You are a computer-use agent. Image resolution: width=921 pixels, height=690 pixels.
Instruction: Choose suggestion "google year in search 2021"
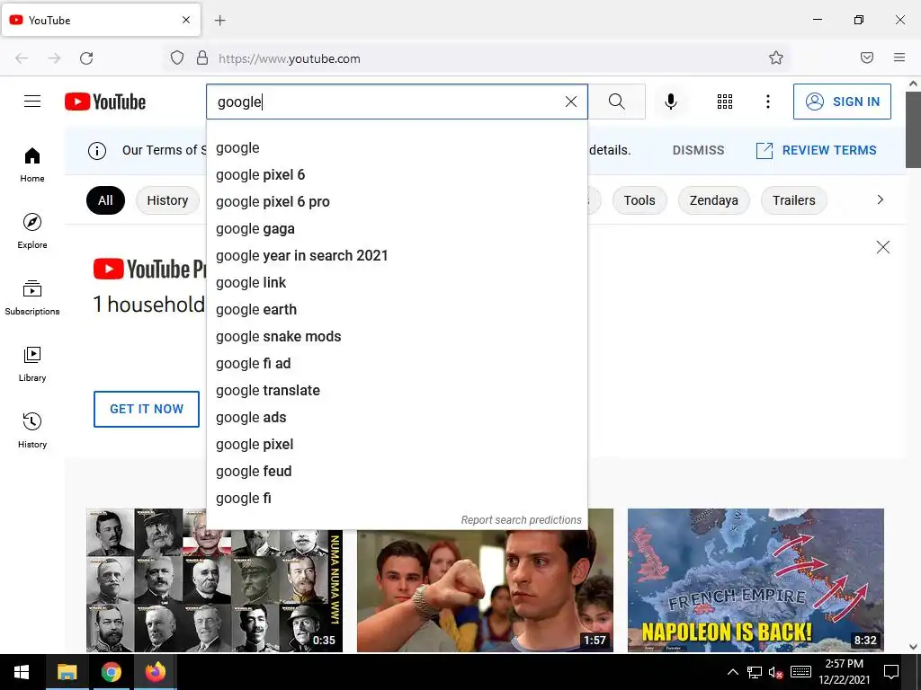397,256
